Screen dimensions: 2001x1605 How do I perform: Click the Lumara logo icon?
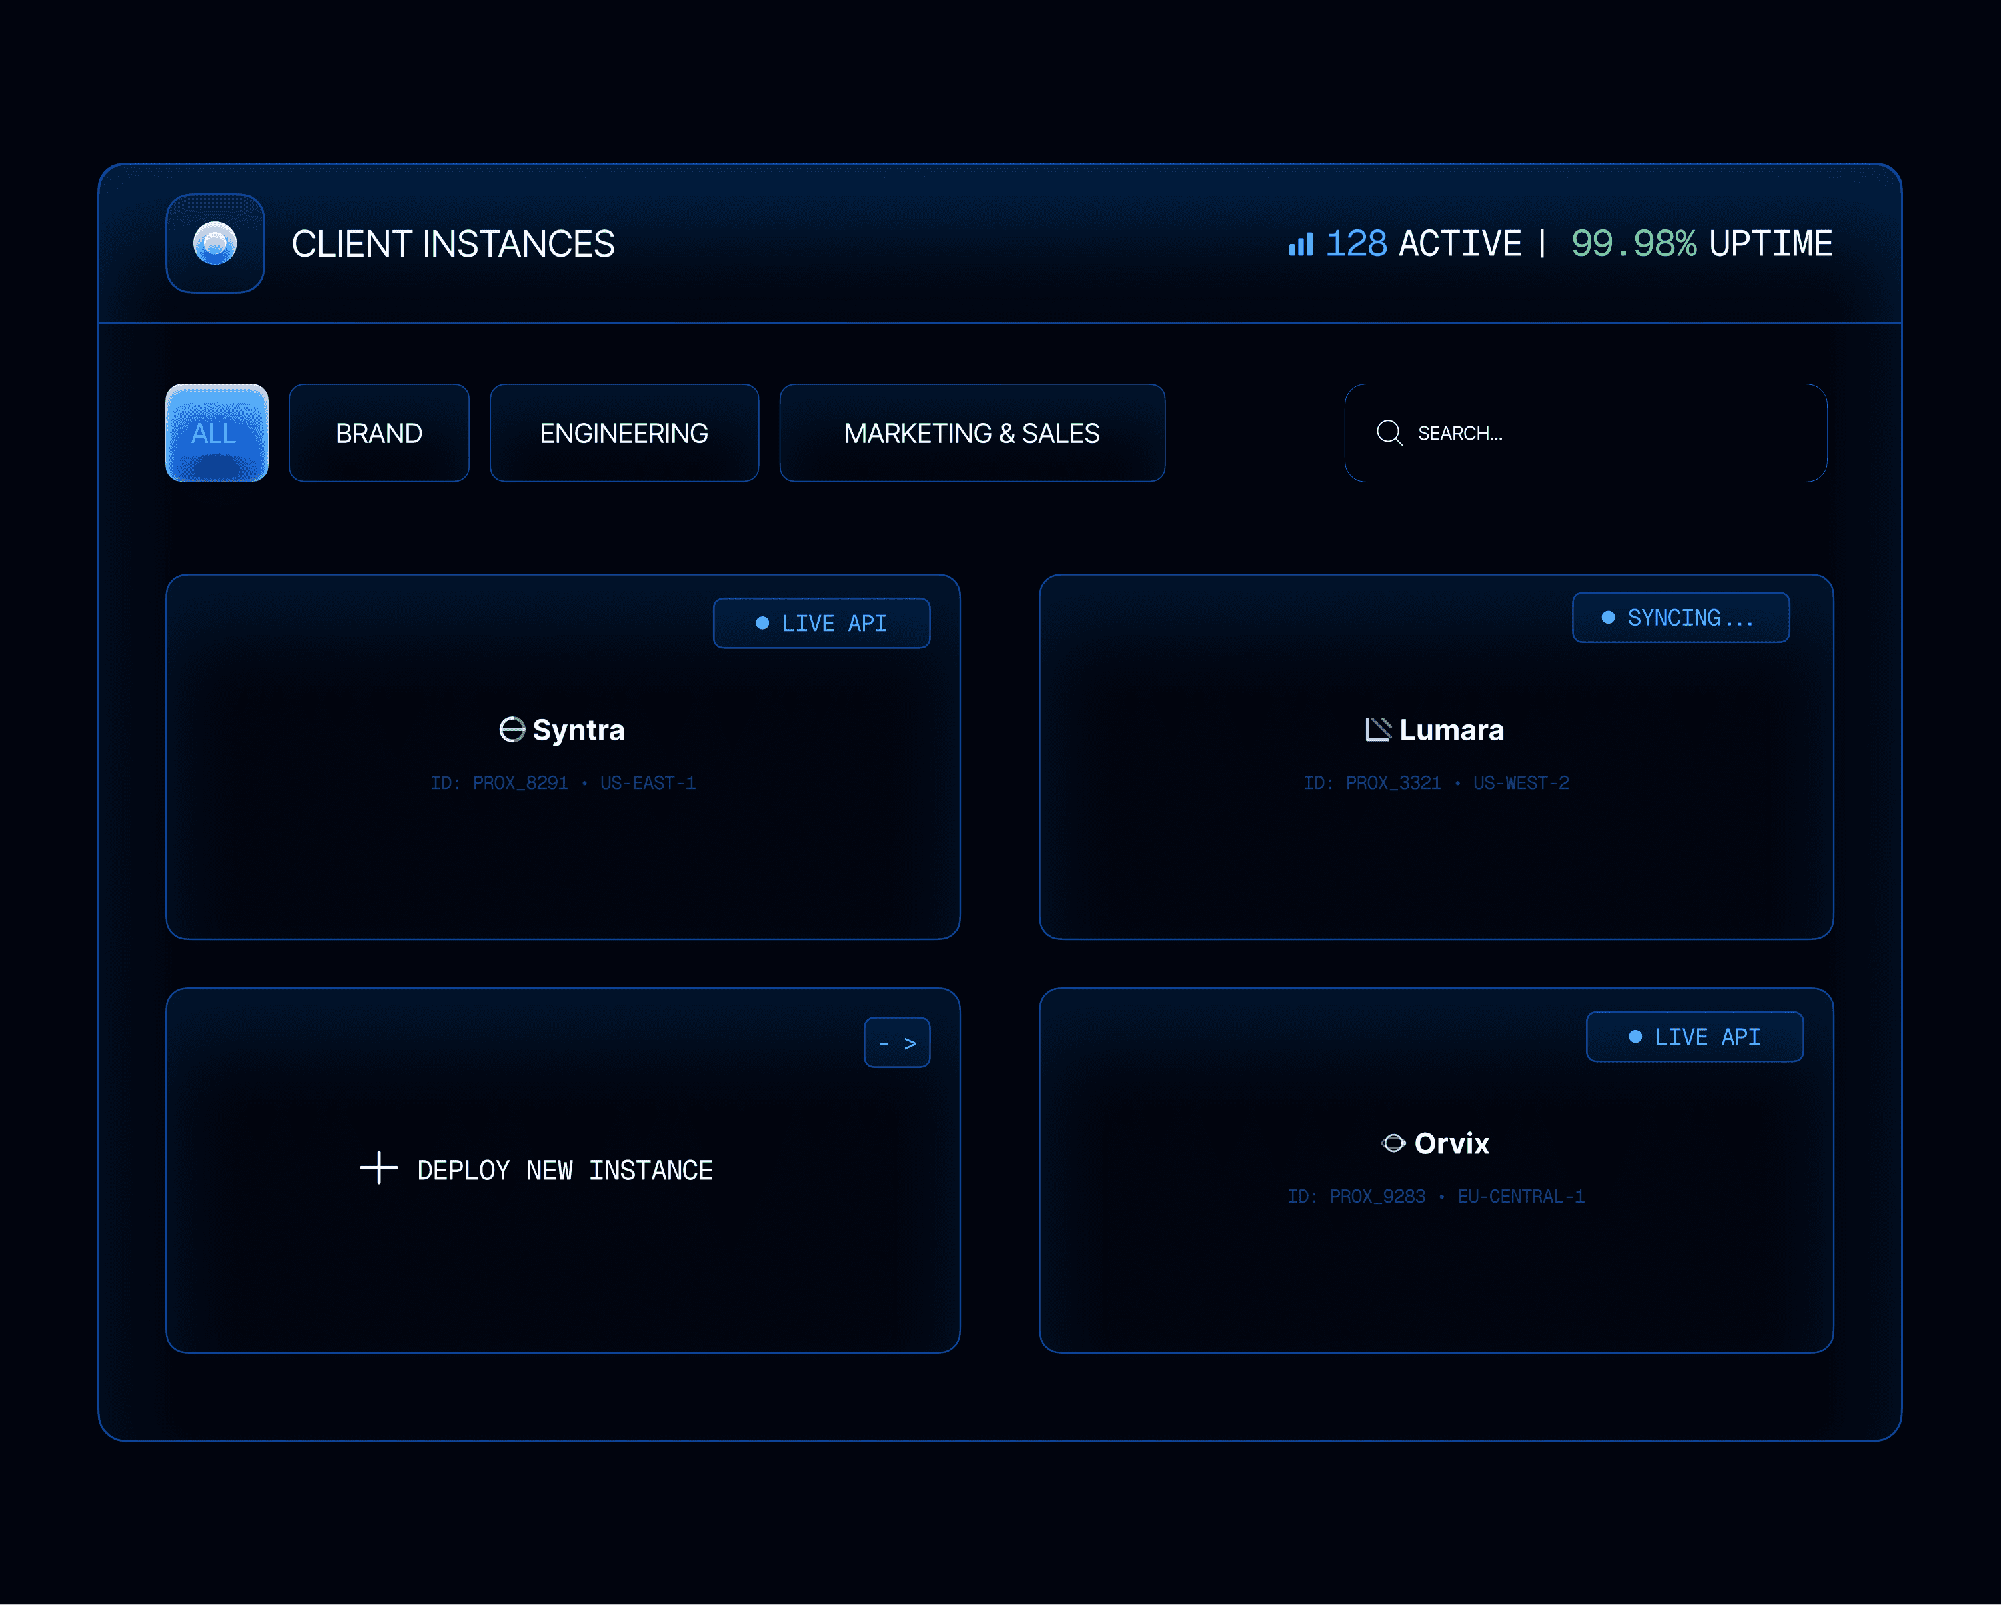1377,730
